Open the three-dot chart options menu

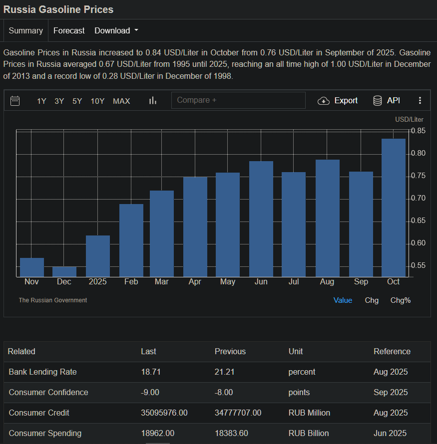point(420,100)
